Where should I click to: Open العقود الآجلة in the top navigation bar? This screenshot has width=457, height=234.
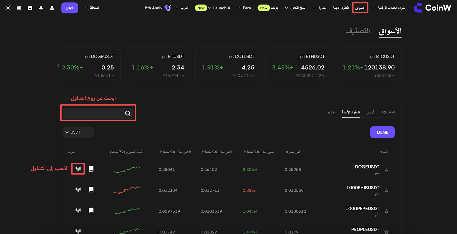(341, 8)
